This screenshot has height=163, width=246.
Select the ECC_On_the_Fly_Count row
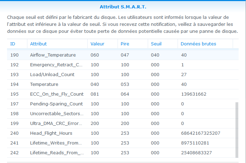(123, 94)
